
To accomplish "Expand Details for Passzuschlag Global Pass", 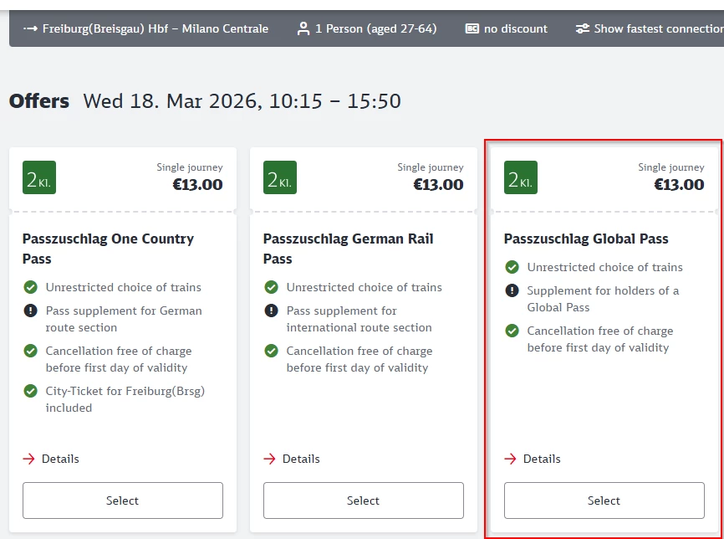I will click(533, 459).
